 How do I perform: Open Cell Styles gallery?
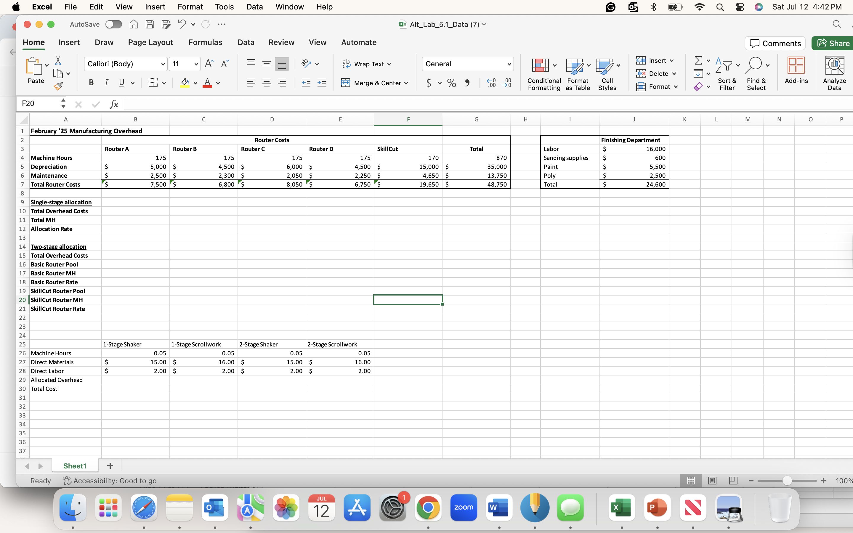(x=607, y=73)
